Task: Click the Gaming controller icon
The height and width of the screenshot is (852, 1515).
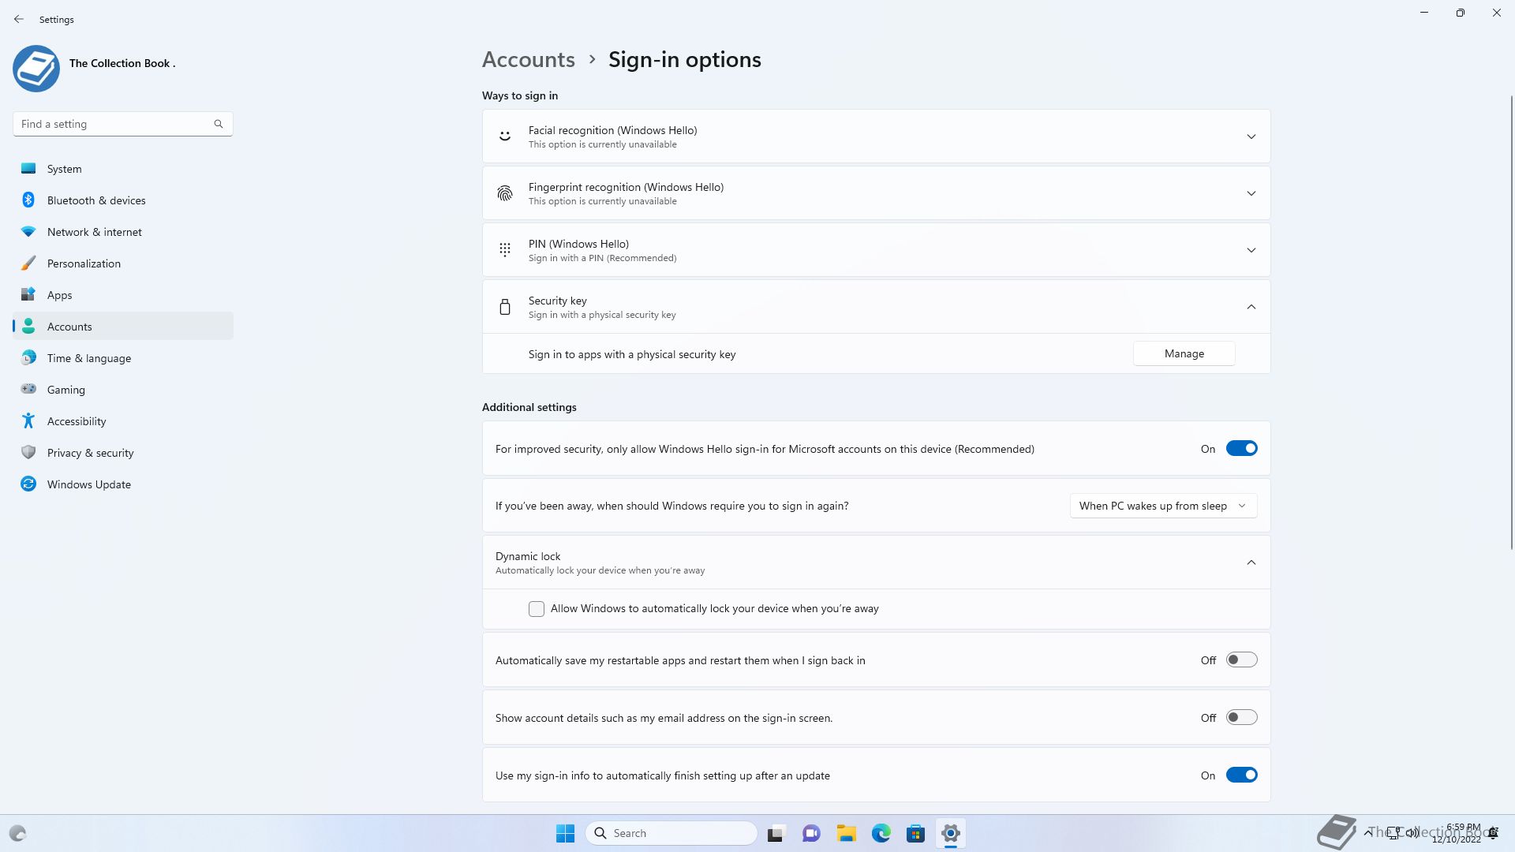Action: pos(28,389)
